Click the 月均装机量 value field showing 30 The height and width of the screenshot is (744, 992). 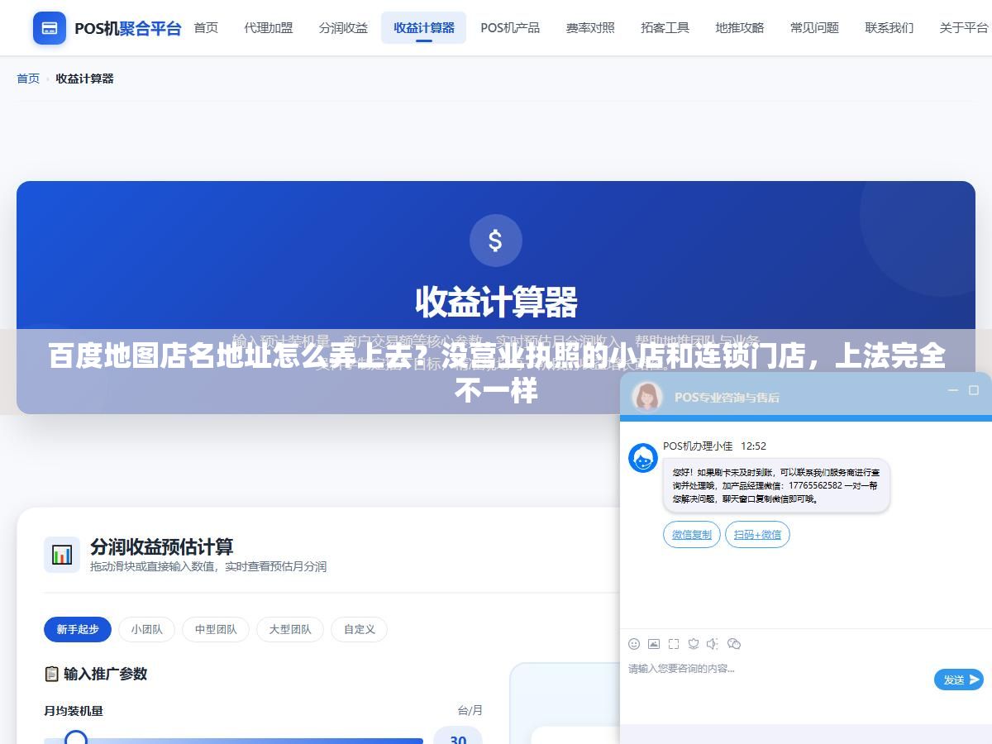click(x=458, y=736)
